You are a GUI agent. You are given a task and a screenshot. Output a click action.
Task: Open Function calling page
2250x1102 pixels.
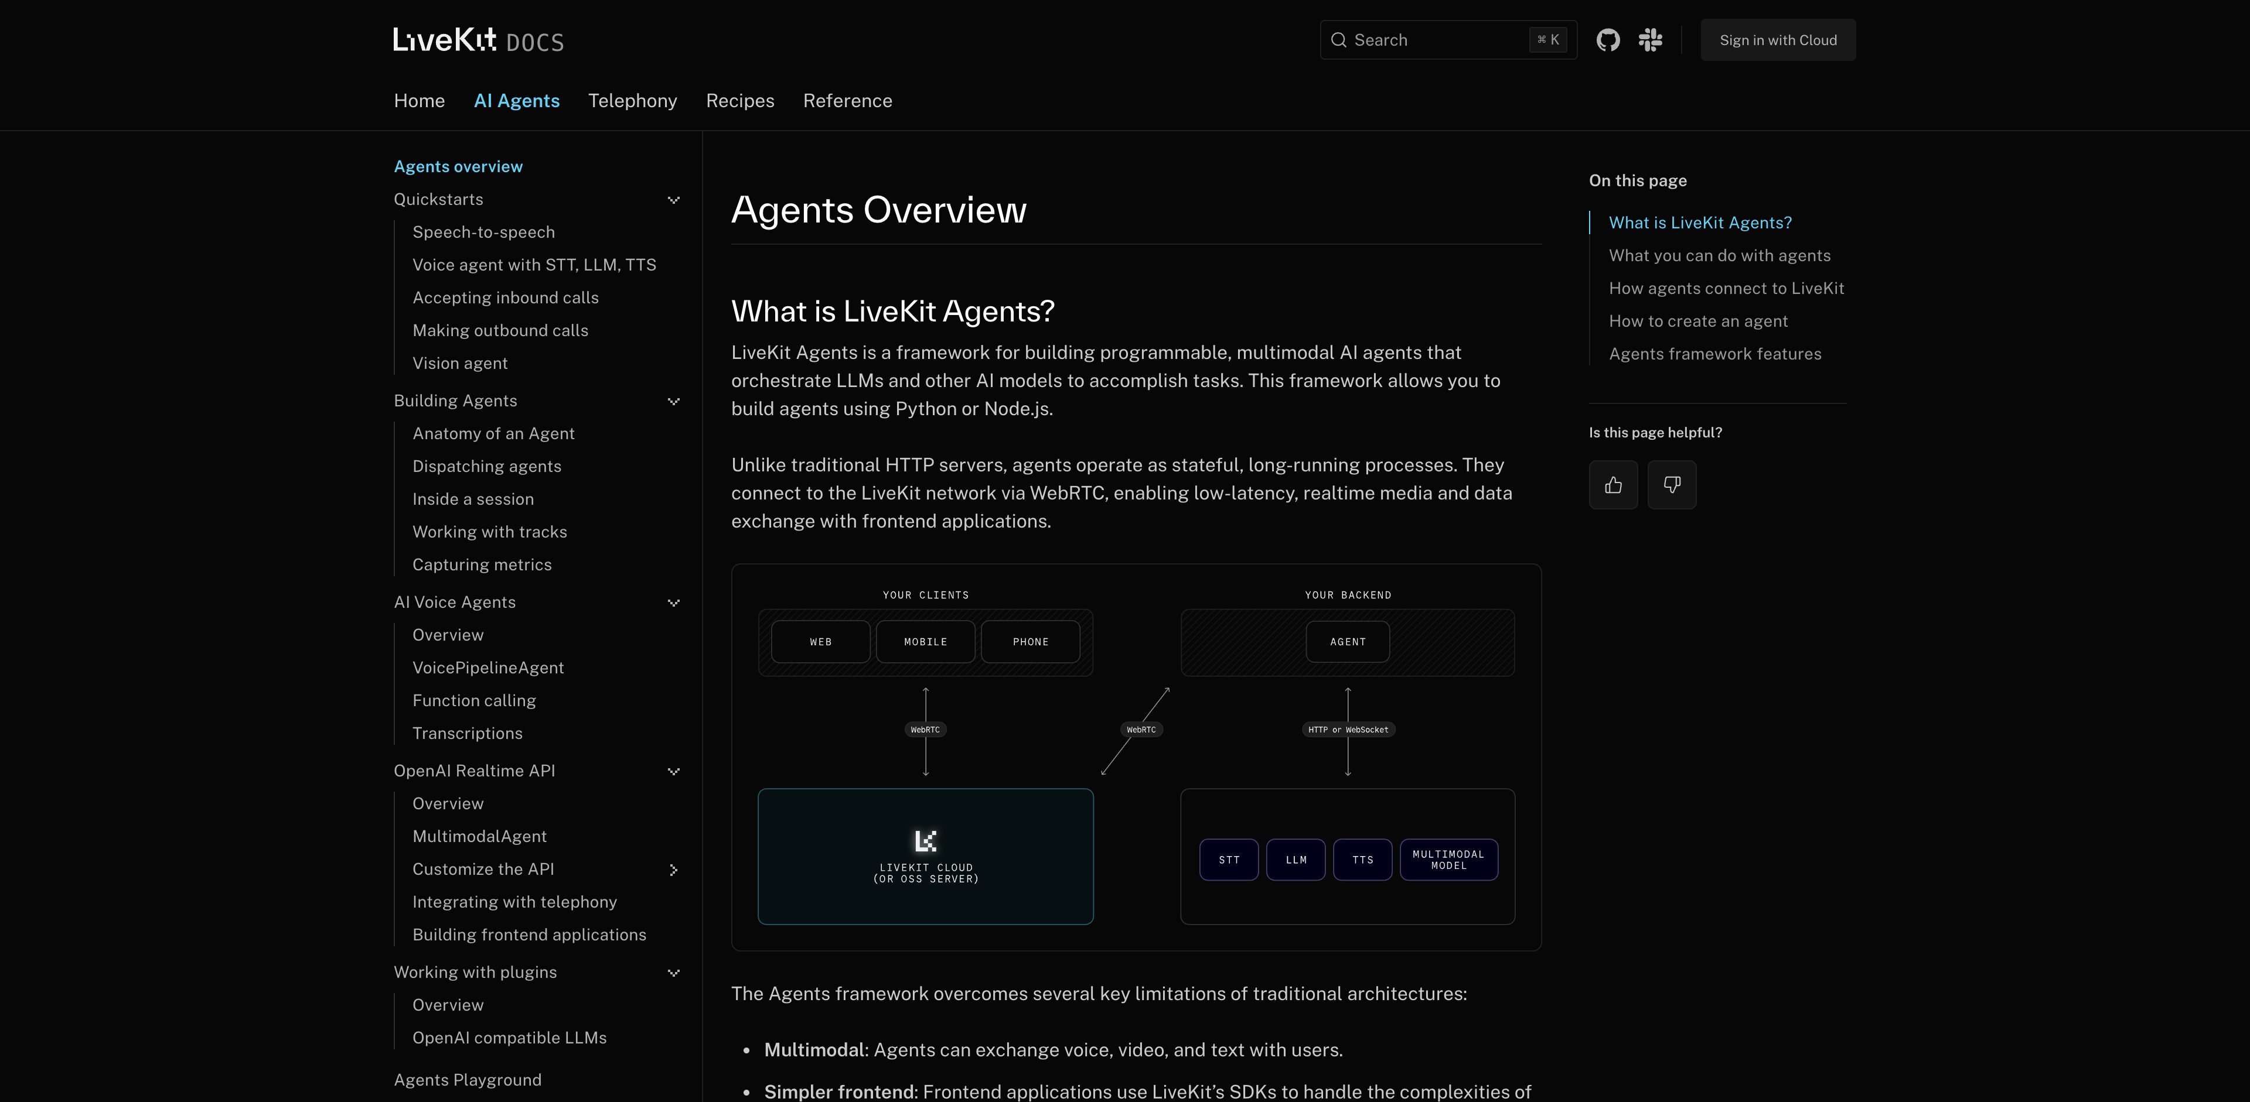point(473,701)
